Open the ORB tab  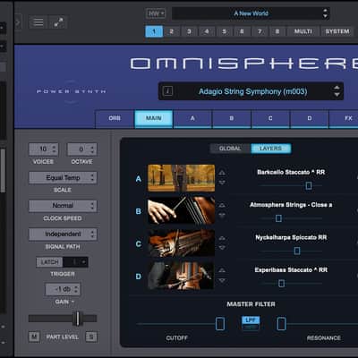(x=115, y=118)
